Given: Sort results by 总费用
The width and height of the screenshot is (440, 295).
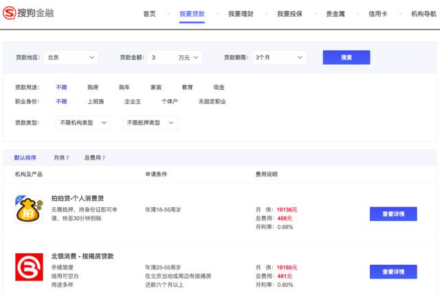Looking at the screenshot, I should pyautogui.click(x=95, y=158).
